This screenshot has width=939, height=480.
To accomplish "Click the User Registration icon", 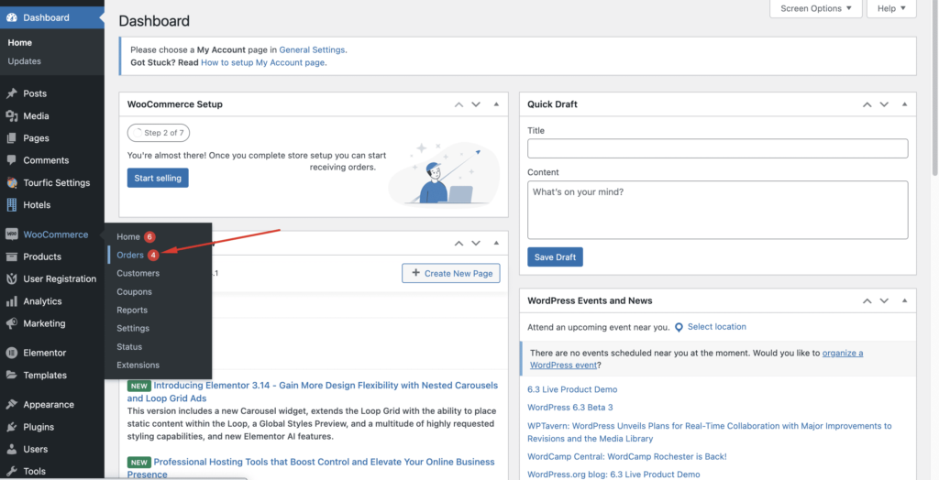I will click(x=11, y=278).
